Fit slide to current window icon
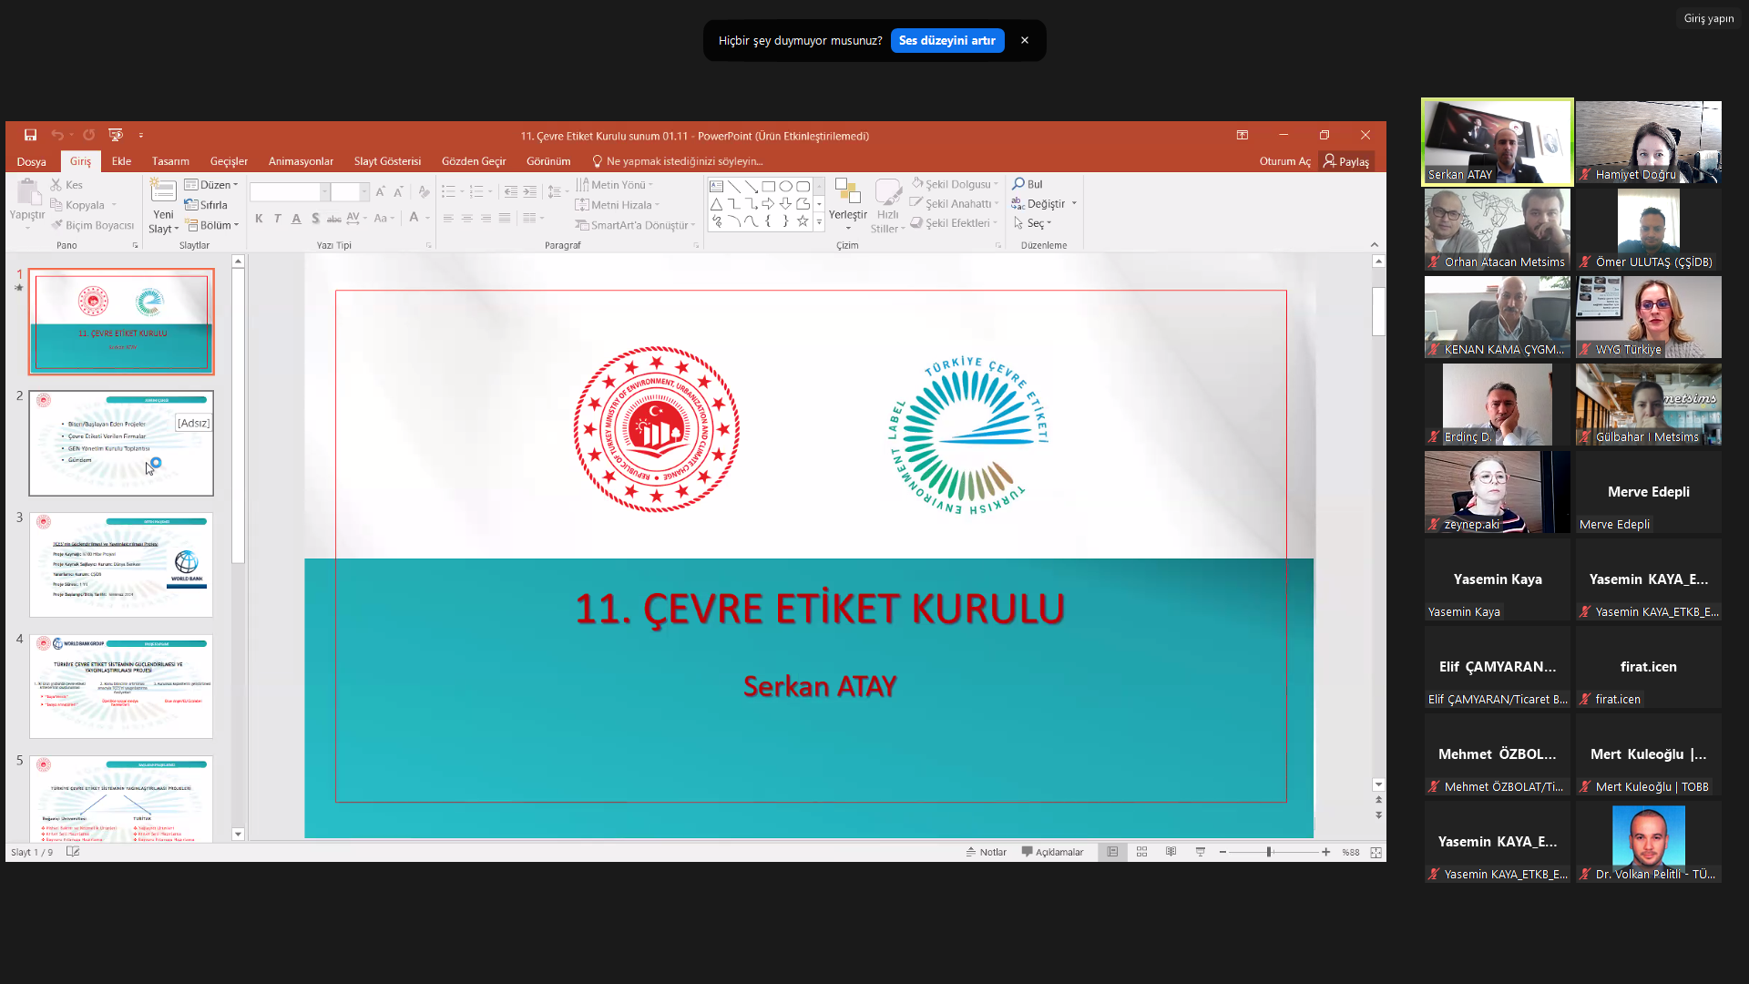Viewport: 1749px width, 984px height. (1376, 852)
